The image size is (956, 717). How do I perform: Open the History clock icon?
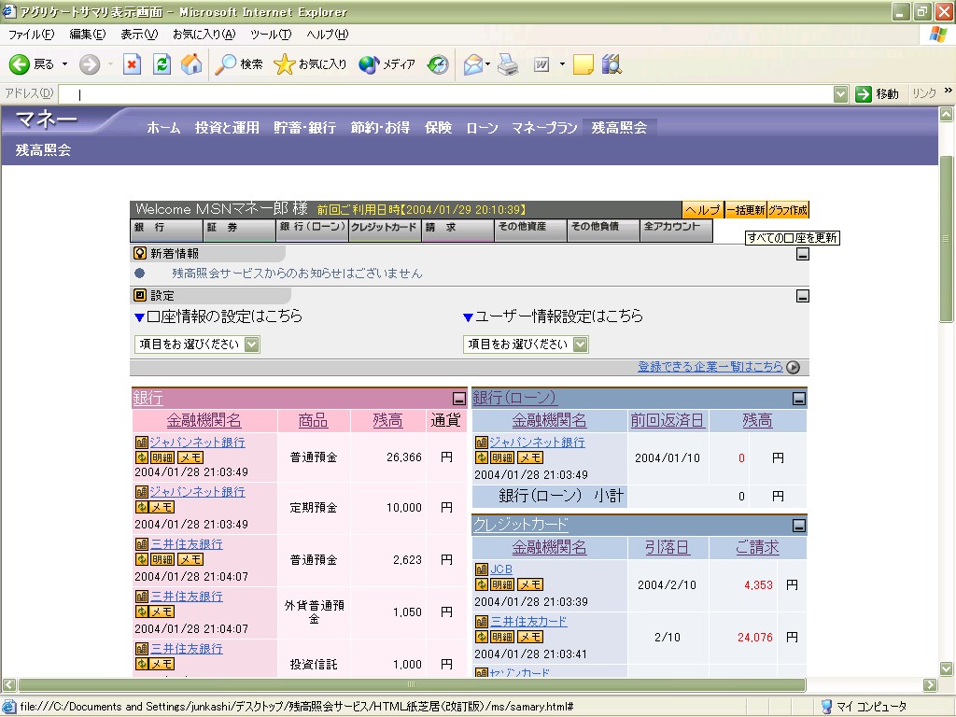438,64
